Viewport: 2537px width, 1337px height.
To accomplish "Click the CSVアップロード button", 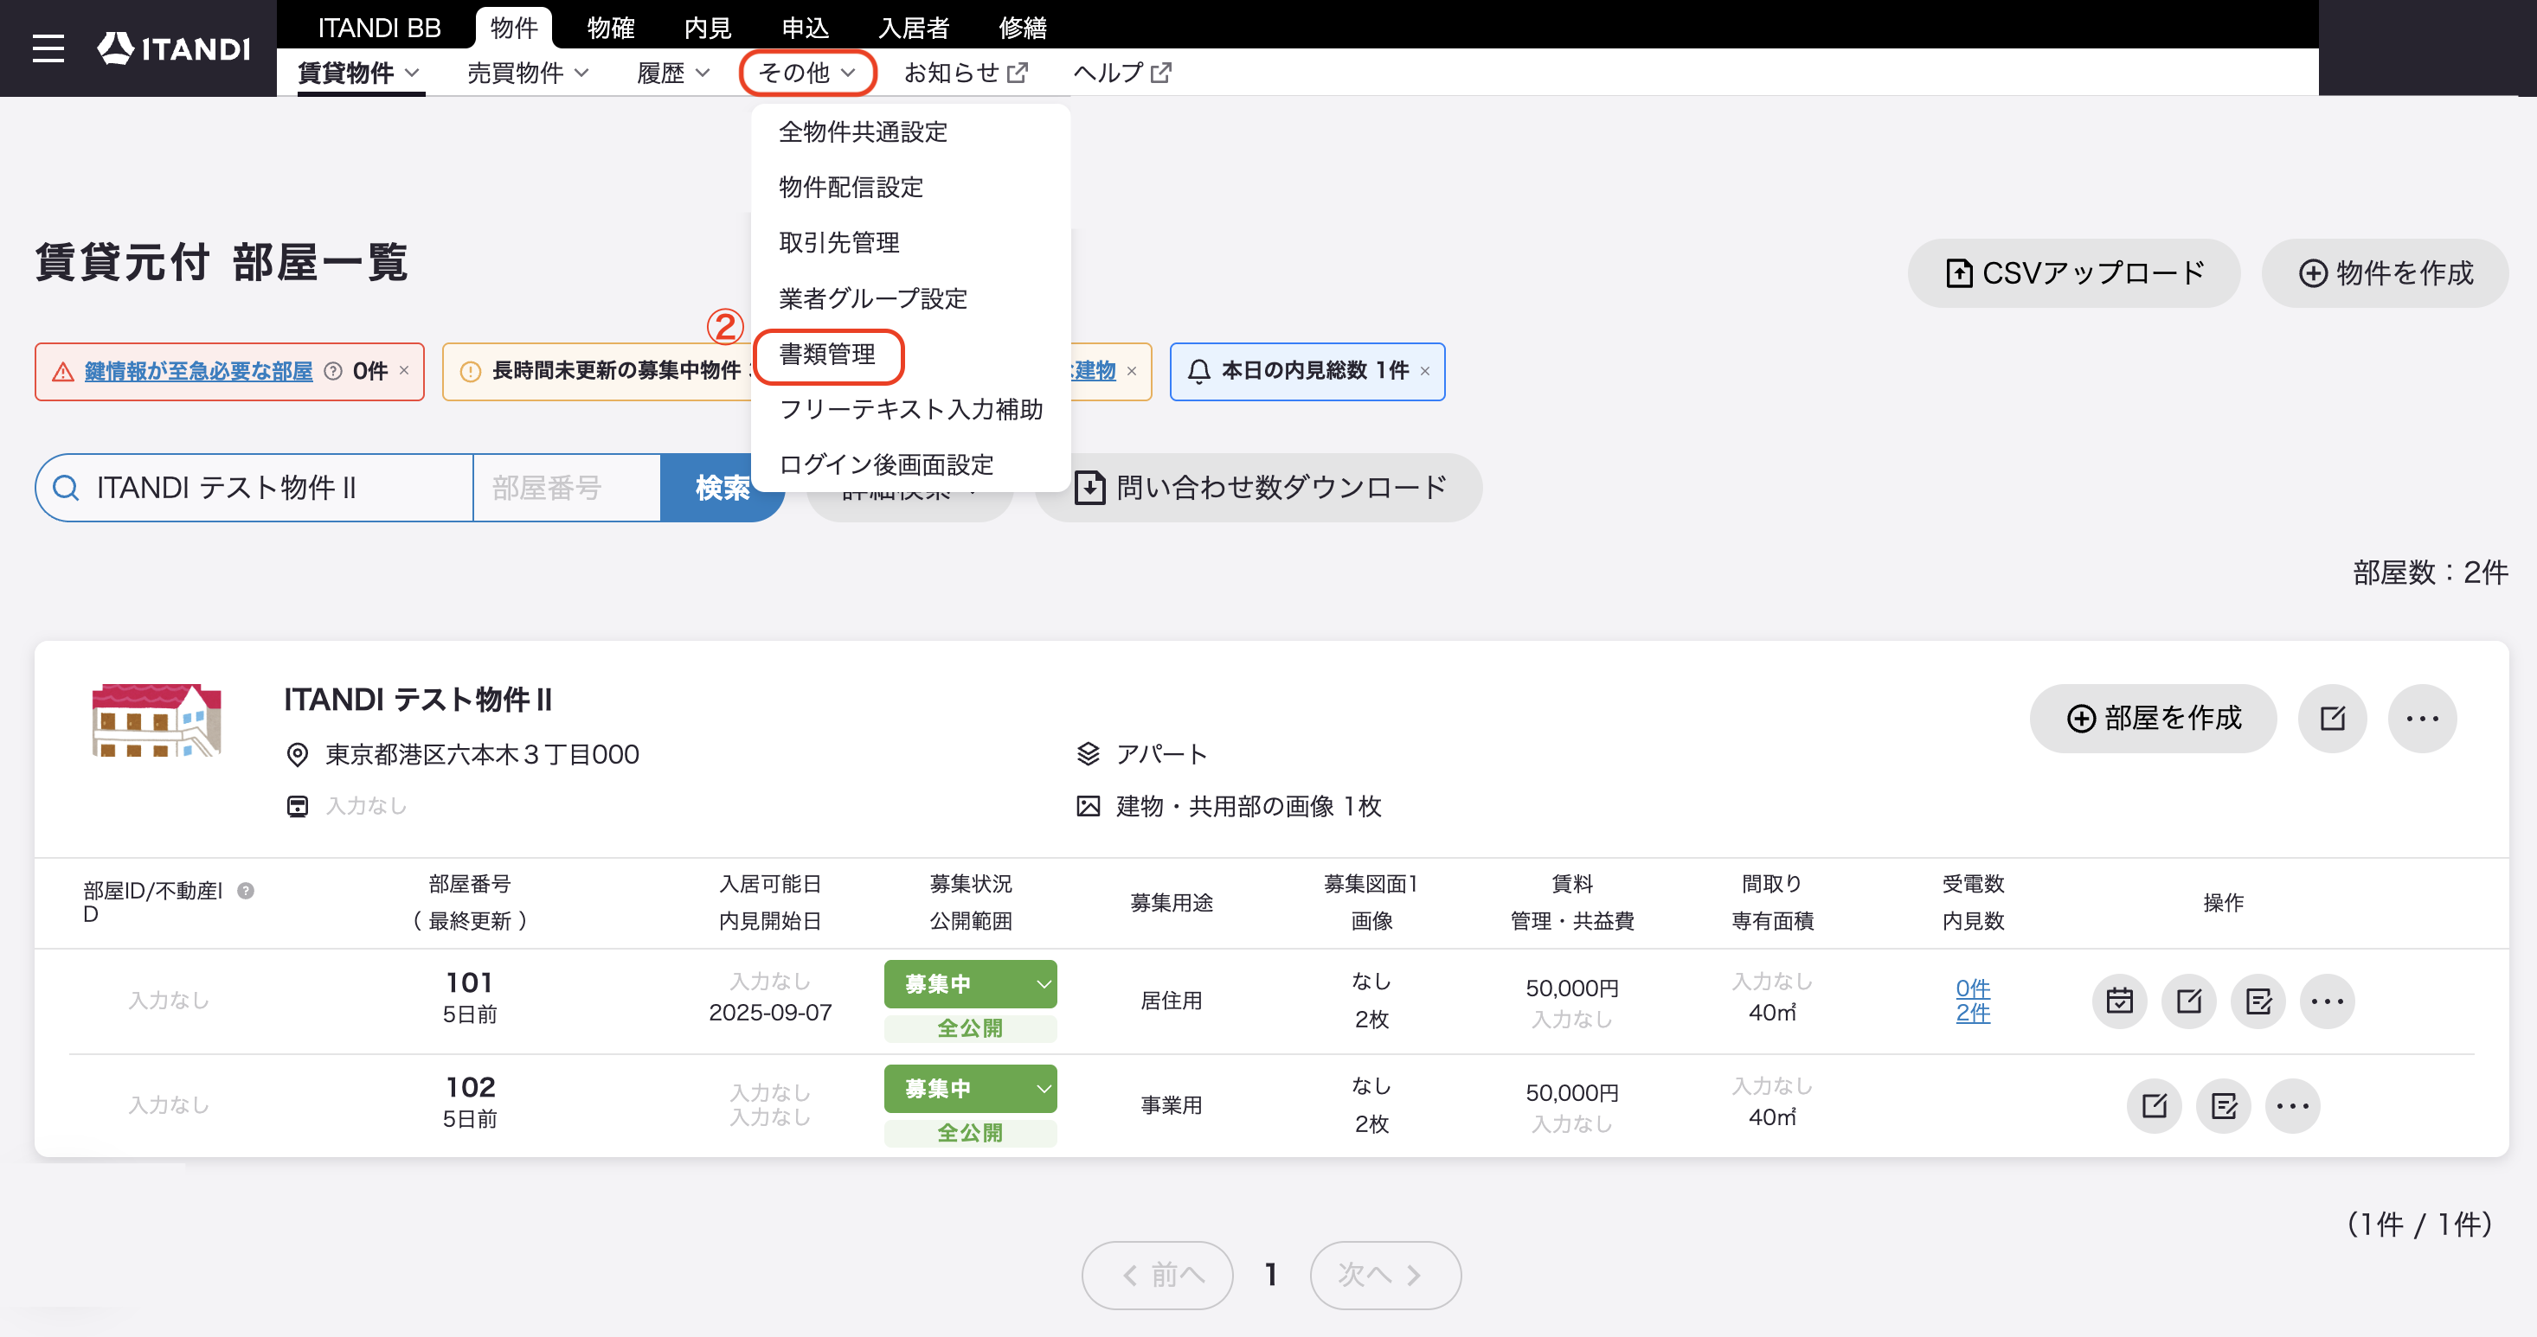I will [x=2074, y=272].
